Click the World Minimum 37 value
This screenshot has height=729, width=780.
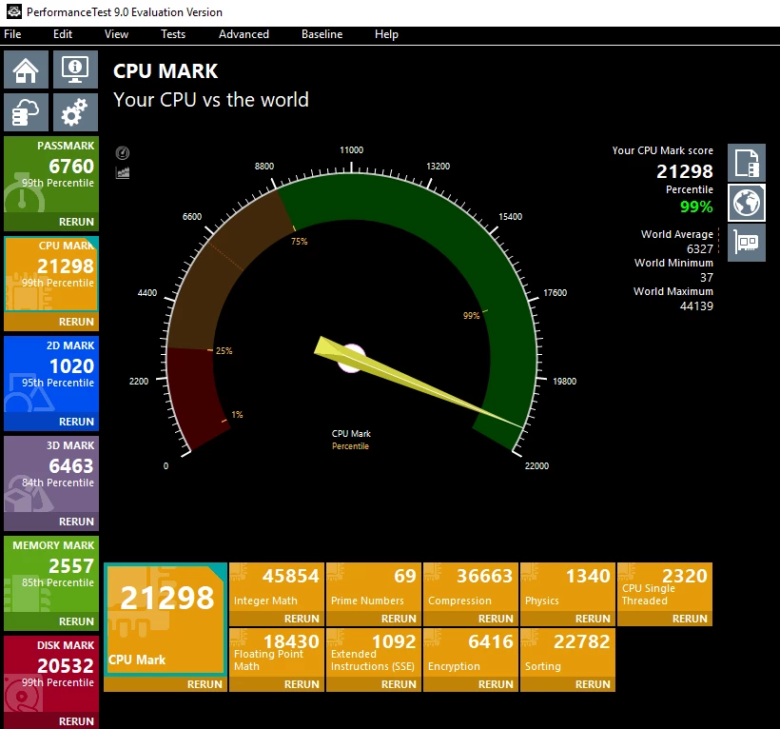click(x=707, y=277)
